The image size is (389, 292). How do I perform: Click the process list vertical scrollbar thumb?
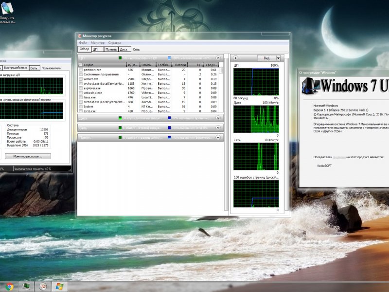tap(221, 70)
